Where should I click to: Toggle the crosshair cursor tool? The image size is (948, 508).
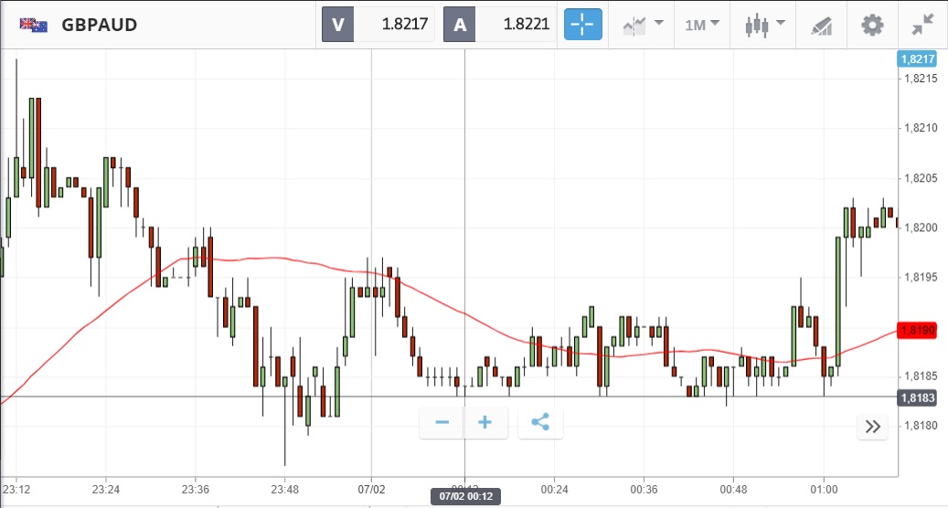click(x=583, y=24)
